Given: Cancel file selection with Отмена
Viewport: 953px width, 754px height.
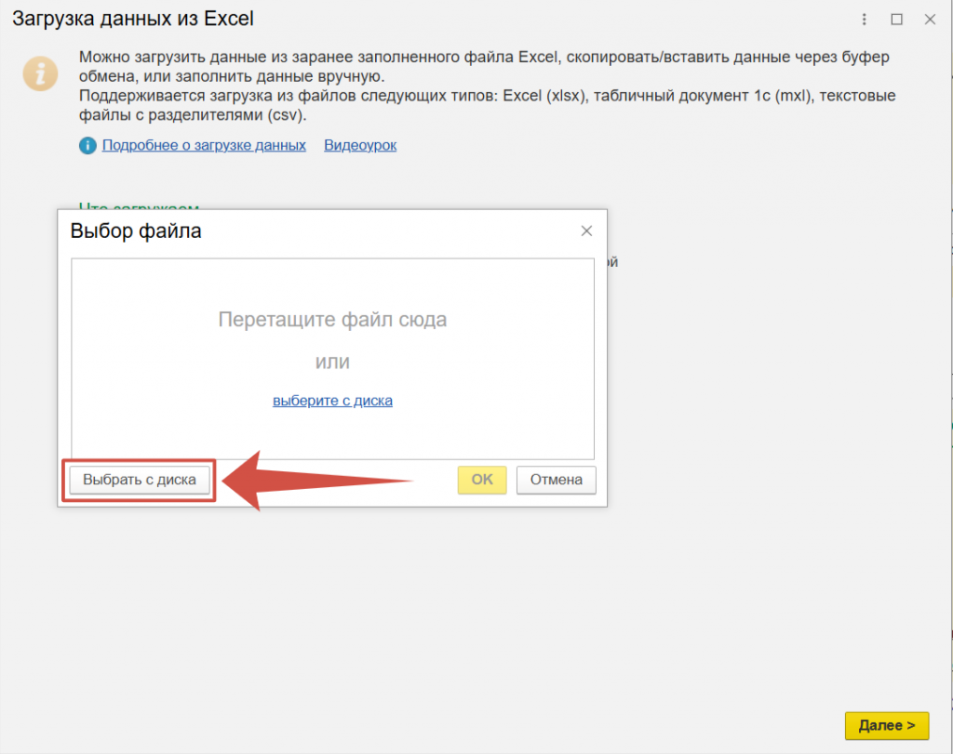Looking at the screenshot, I should click(x=556, y=480).
